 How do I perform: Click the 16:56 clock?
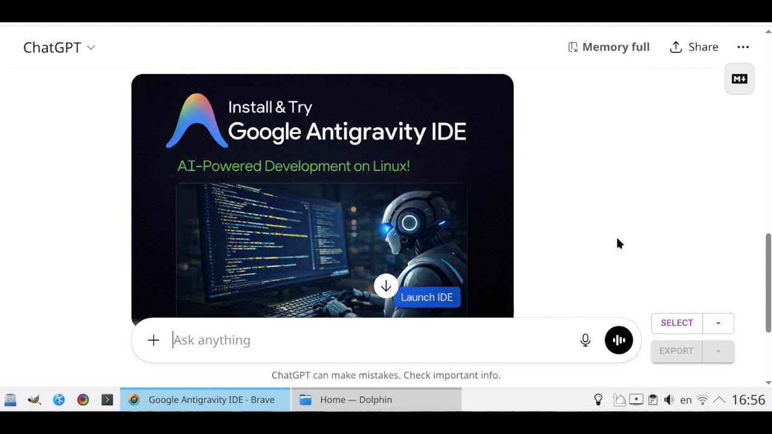748,400
